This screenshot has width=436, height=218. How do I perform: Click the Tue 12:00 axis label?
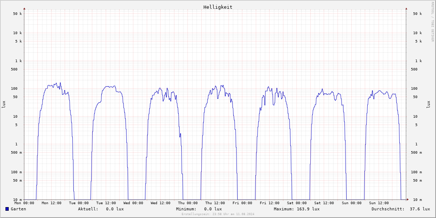click(106, 203)
